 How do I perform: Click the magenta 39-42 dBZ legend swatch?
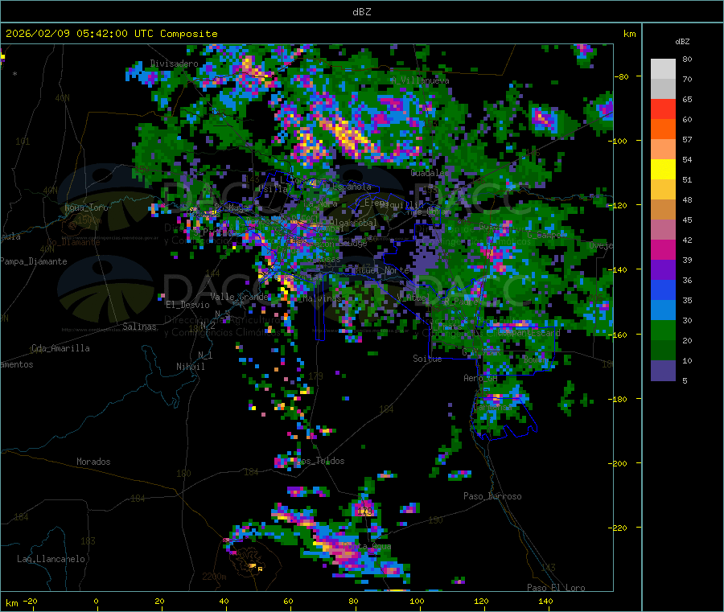point(663,249)
